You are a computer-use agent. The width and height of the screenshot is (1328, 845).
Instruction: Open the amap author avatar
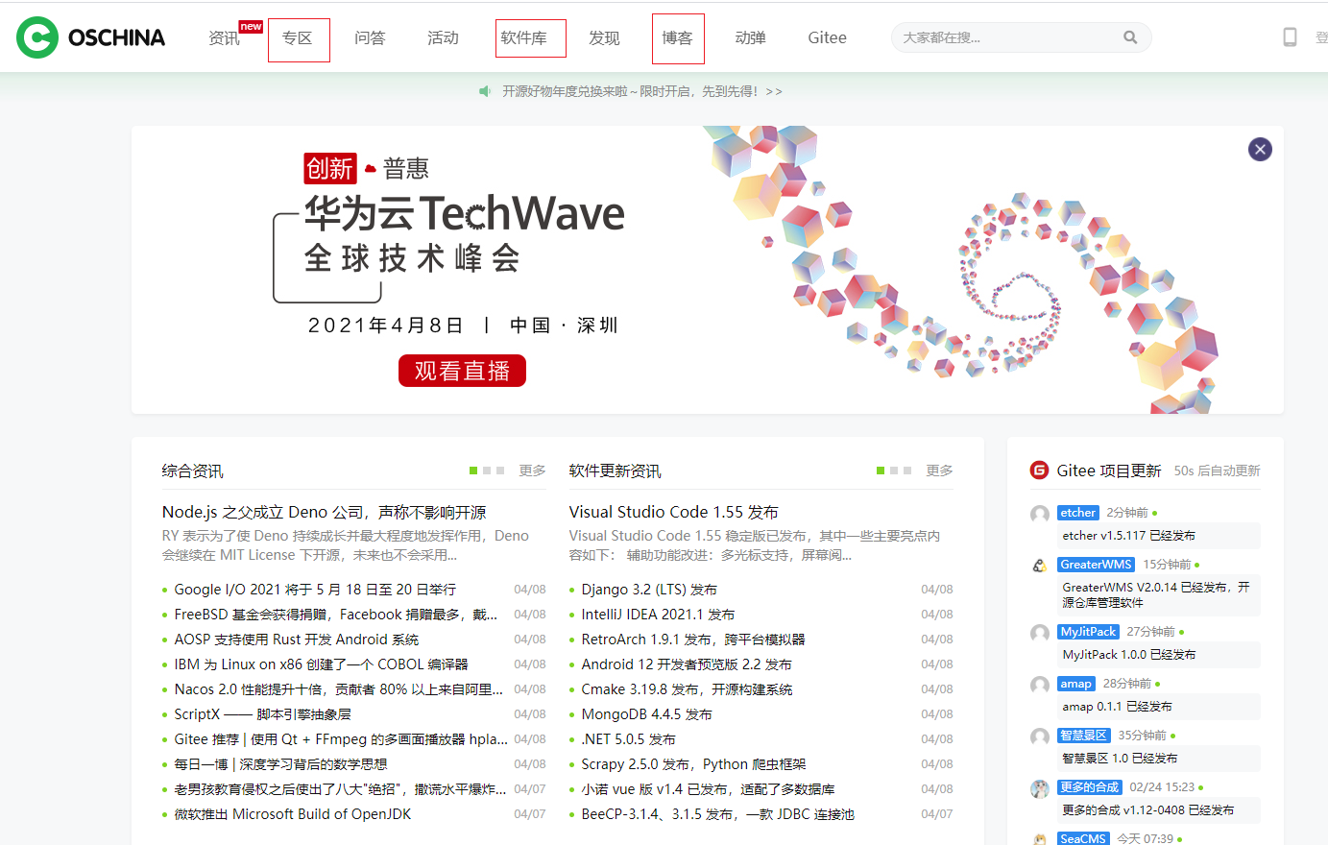tap(1039, 685)
